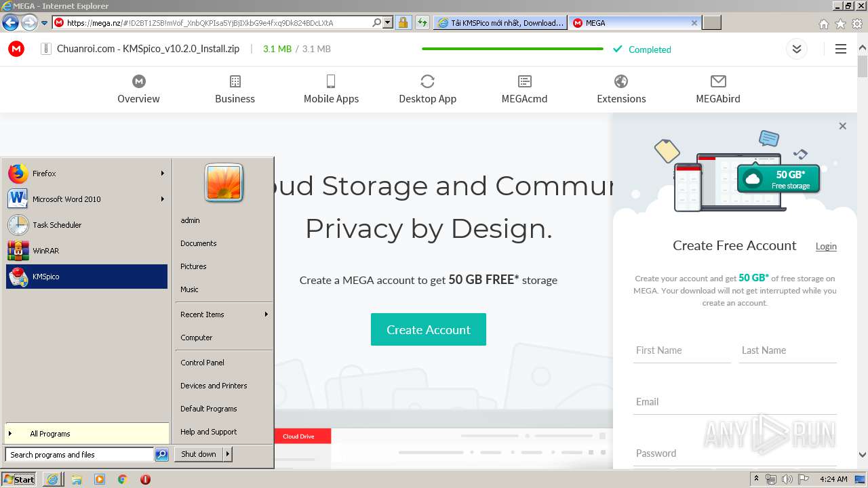The height and width of the screenshot is (488, 868).
Task: Open Internet Explorer taskbar icon
Action: tap(53, 479)
